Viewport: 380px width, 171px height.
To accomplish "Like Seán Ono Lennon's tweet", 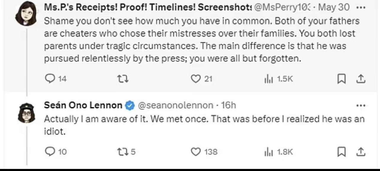I will (195, 152).
